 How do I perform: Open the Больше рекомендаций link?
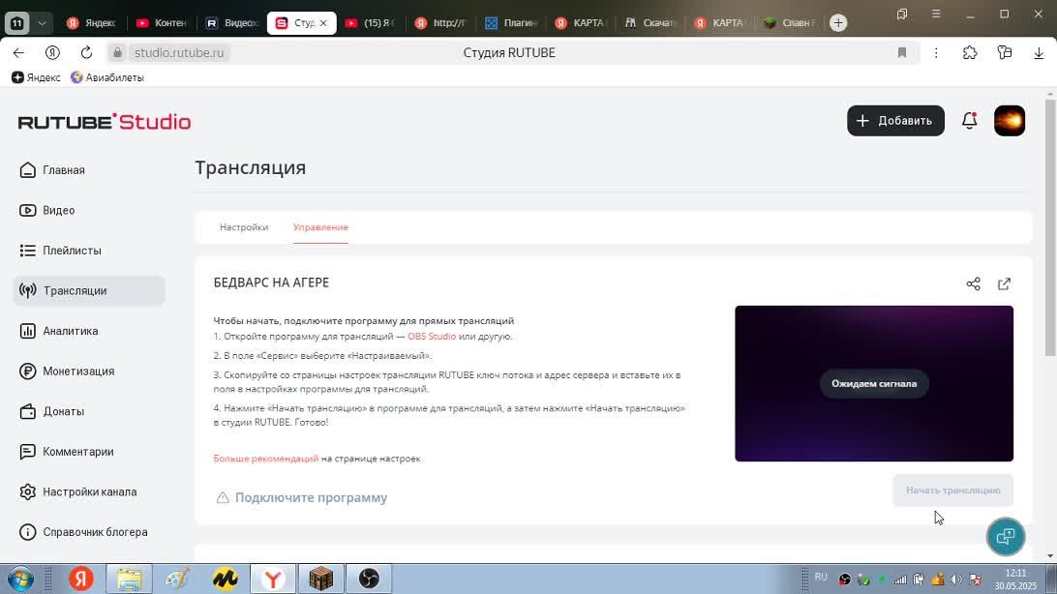[x=265, y=459]
